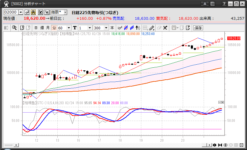The image size is (247, 150).
Task: Click the up-down arrows icon in toolbar
Action: (x=138, y=28)
